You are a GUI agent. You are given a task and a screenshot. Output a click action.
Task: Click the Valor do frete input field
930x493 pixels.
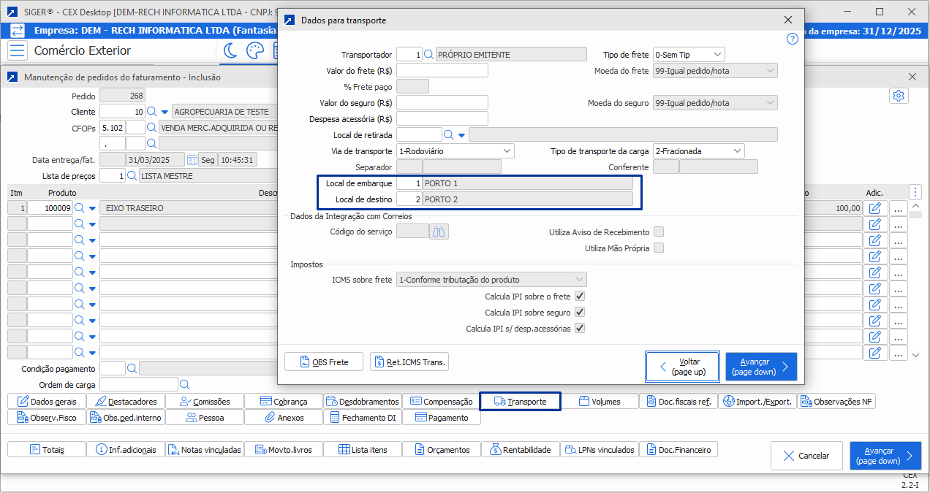[442, 71]
